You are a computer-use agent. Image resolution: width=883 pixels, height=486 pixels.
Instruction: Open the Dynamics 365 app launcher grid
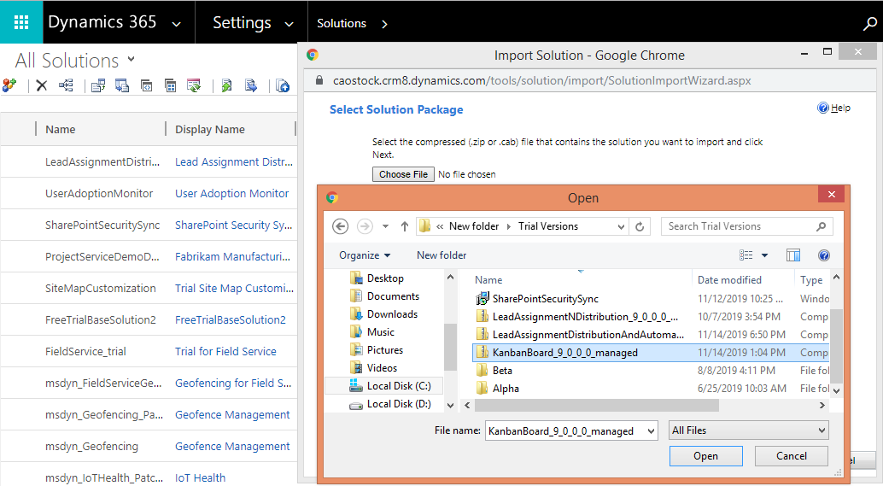click(x=21, y=22)
